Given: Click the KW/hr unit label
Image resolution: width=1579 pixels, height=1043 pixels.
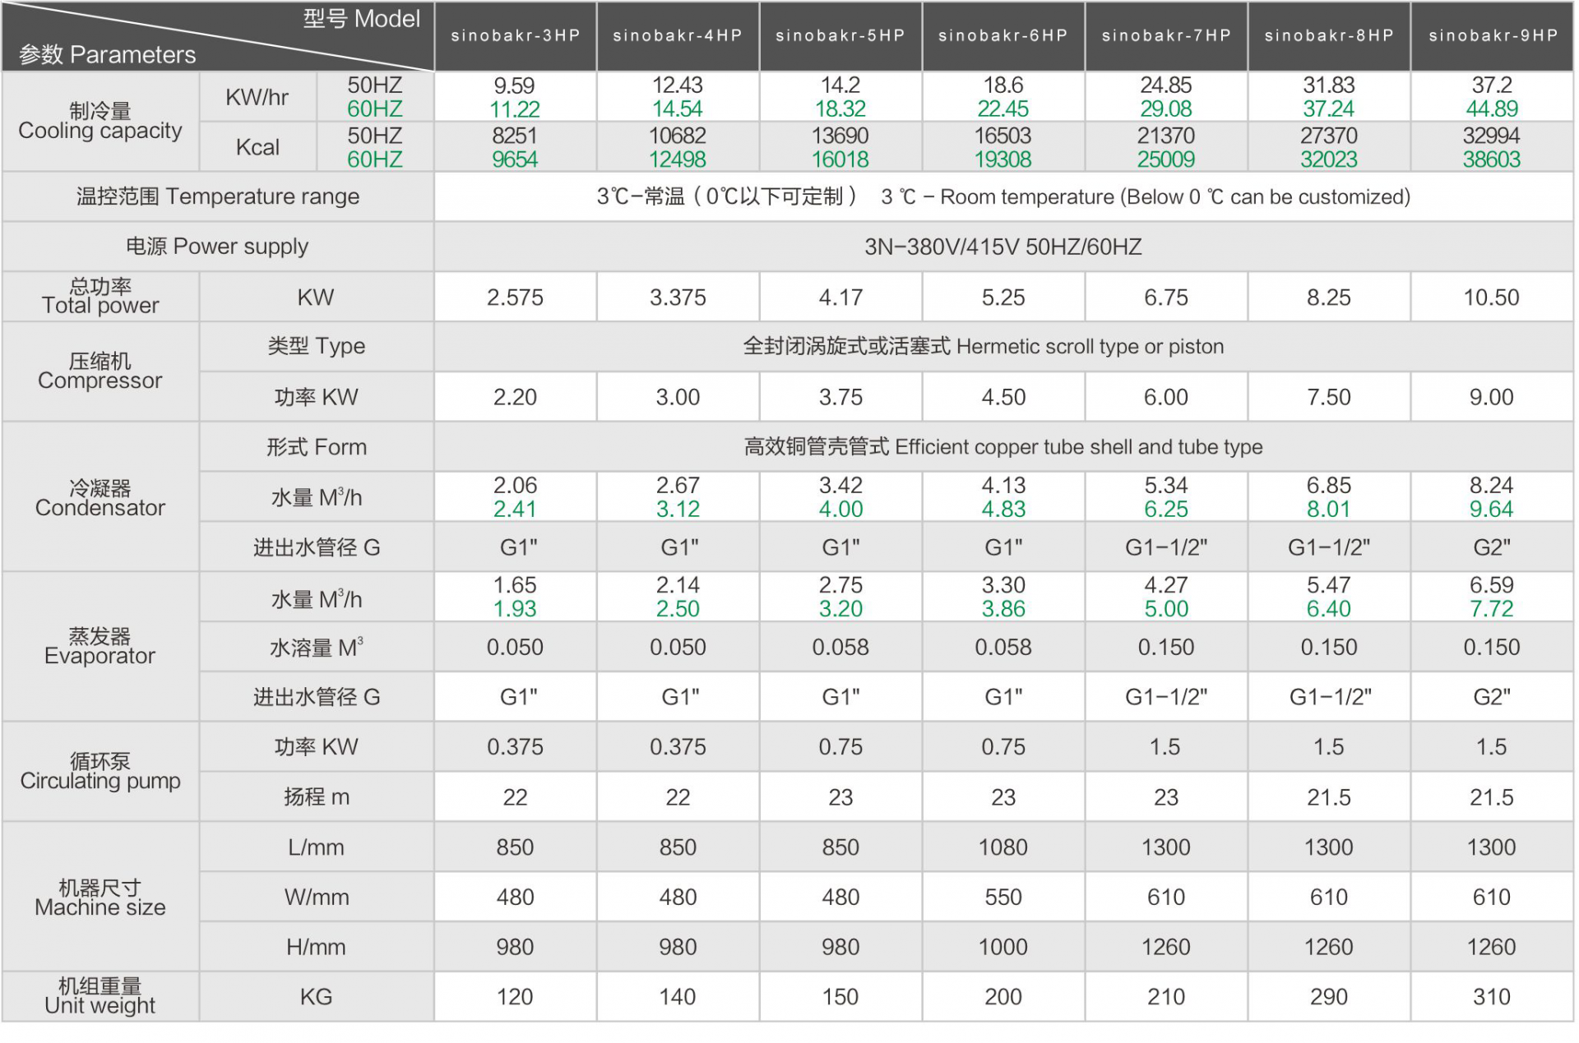Looking at the screenshot, I should tap(257, 97).
